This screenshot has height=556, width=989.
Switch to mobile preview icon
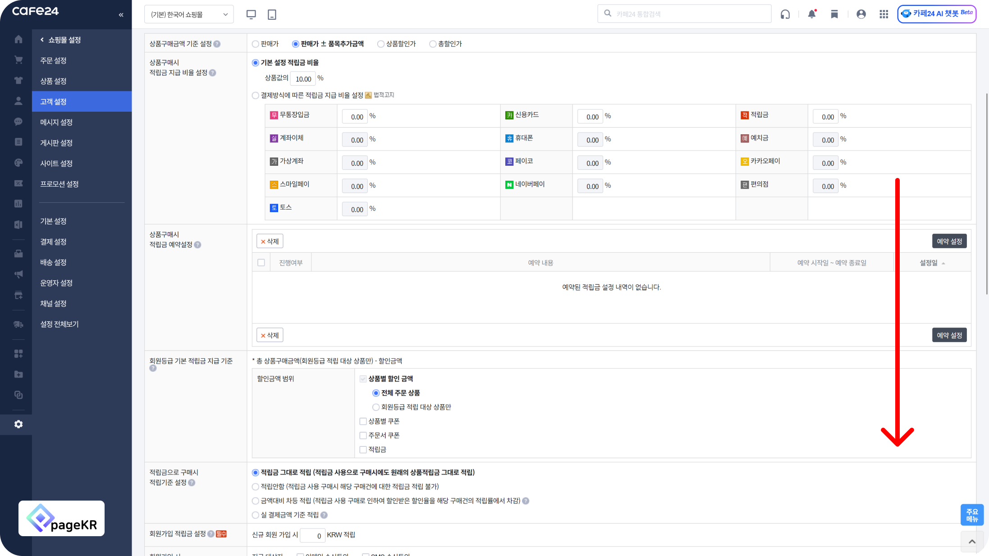(272, 14)
